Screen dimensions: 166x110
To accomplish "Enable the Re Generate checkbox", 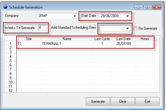I will tap(135, 28).
